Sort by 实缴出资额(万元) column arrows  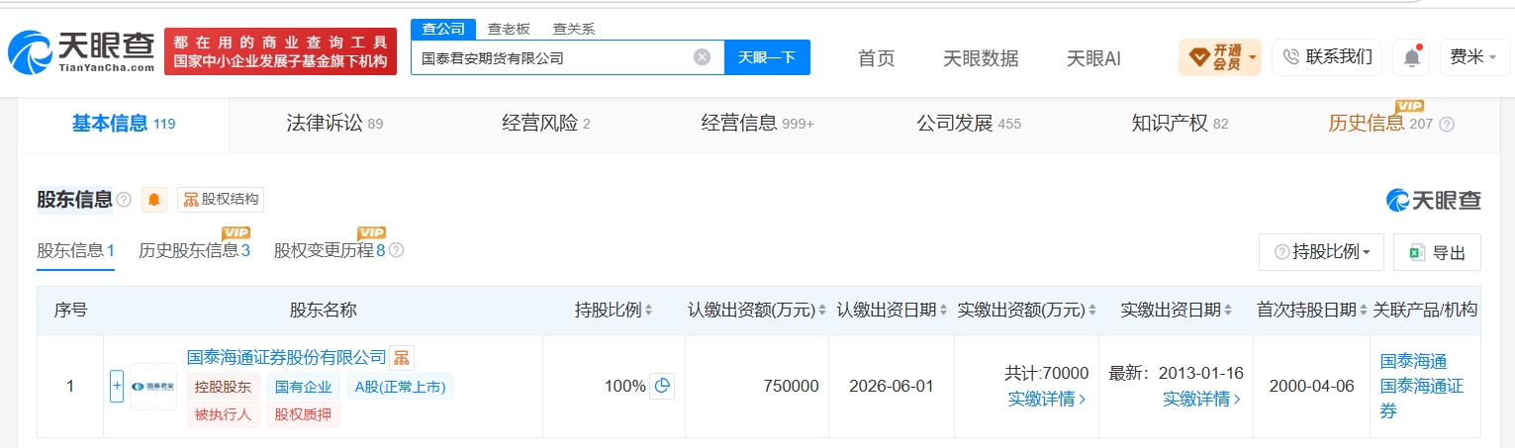tap(1092, 311)
